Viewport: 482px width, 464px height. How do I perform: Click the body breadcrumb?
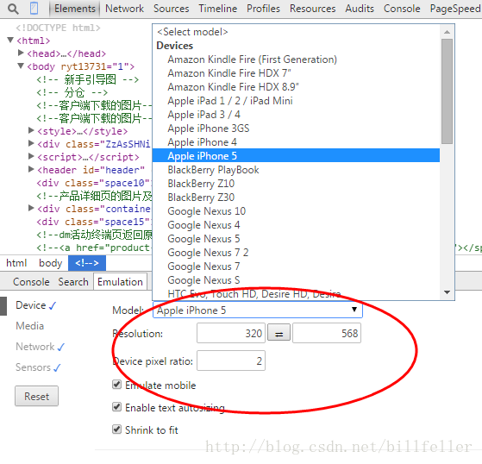[x=50, y=263]
